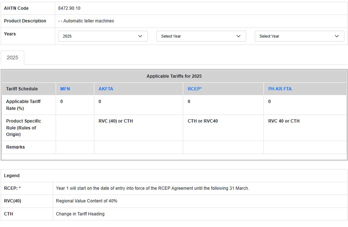This screenshot has width=348, height=227.
Task: Select the RCEP Year 1 legend explanation
Action: tap(152, 188)
